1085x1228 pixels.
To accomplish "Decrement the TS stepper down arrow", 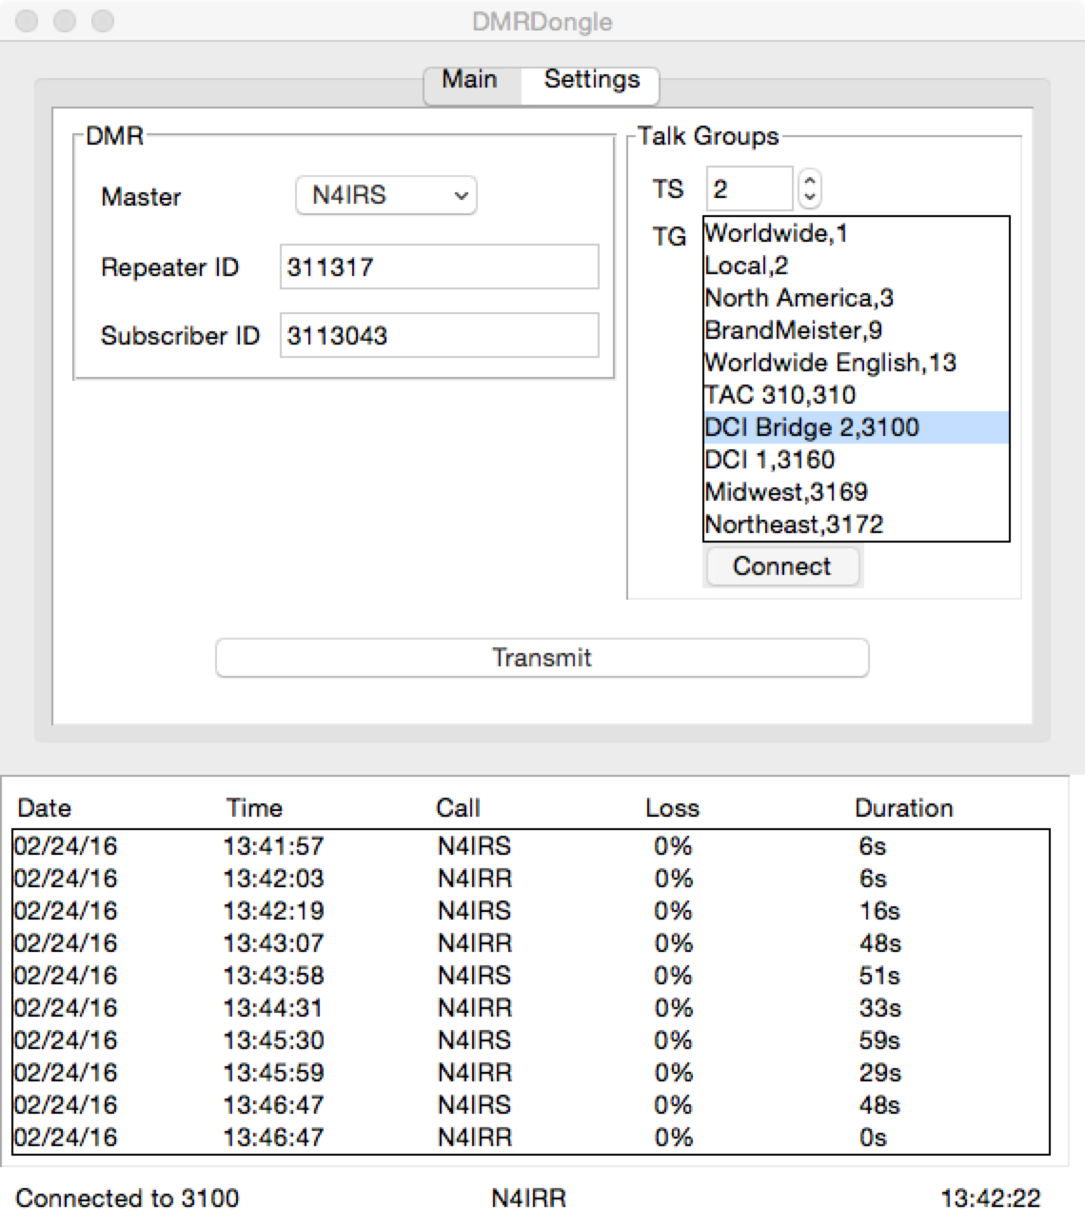I will 809,198.
